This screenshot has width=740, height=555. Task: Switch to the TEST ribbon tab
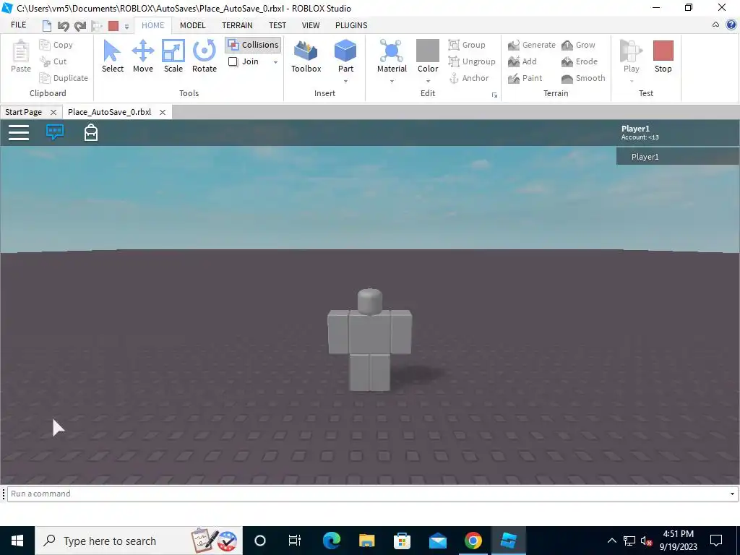tap(277, 25)
